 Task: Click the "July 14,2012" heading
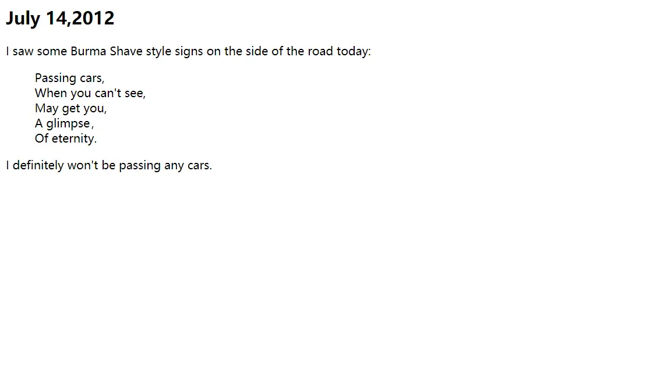pos(60,19)
